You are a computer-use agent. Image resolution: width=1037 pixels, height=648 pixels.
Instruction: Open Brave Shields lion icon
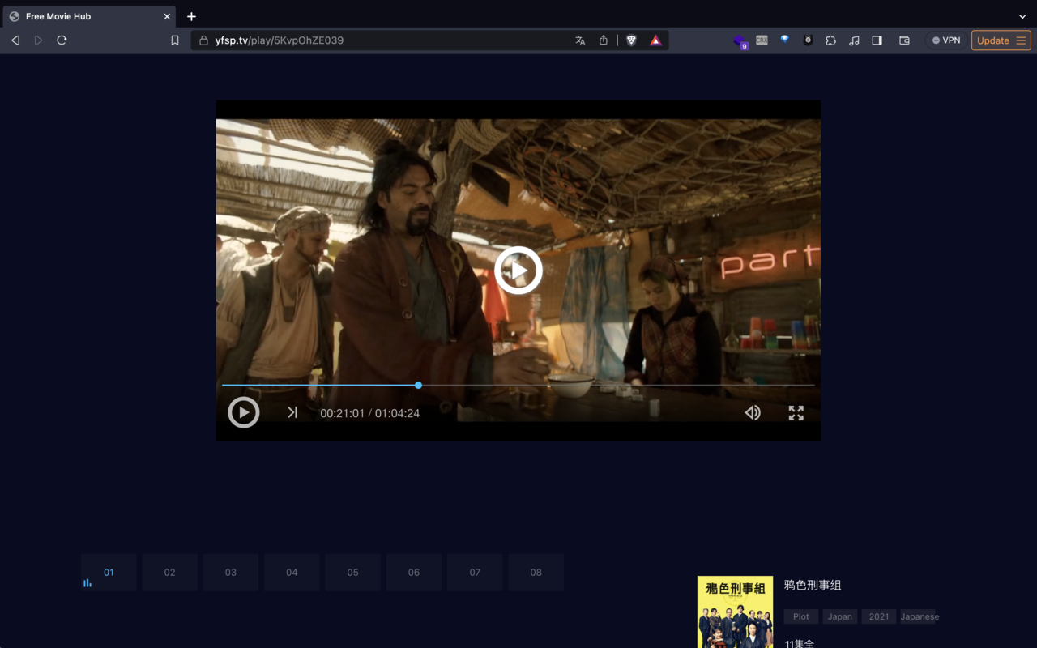point(632,40)
